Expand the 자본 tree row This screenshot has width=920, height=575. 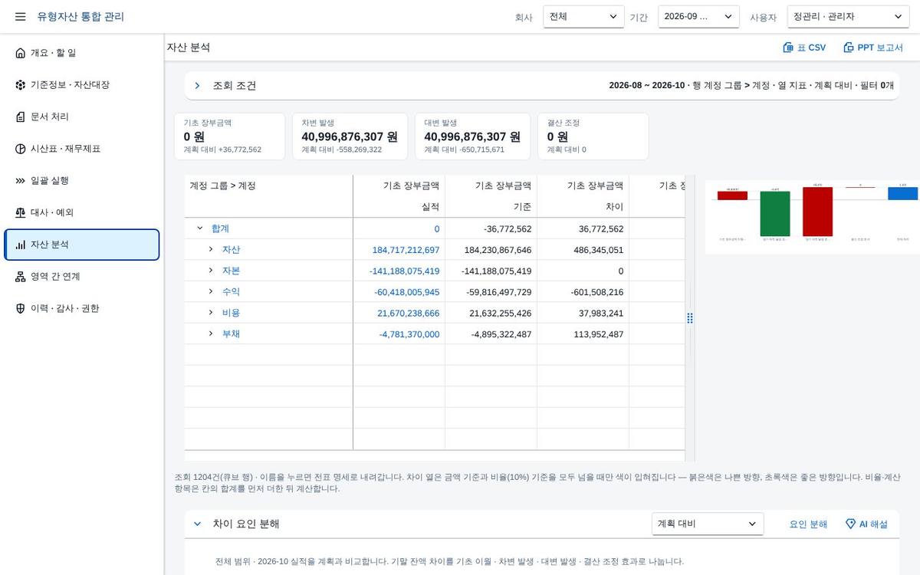(211, 271)
